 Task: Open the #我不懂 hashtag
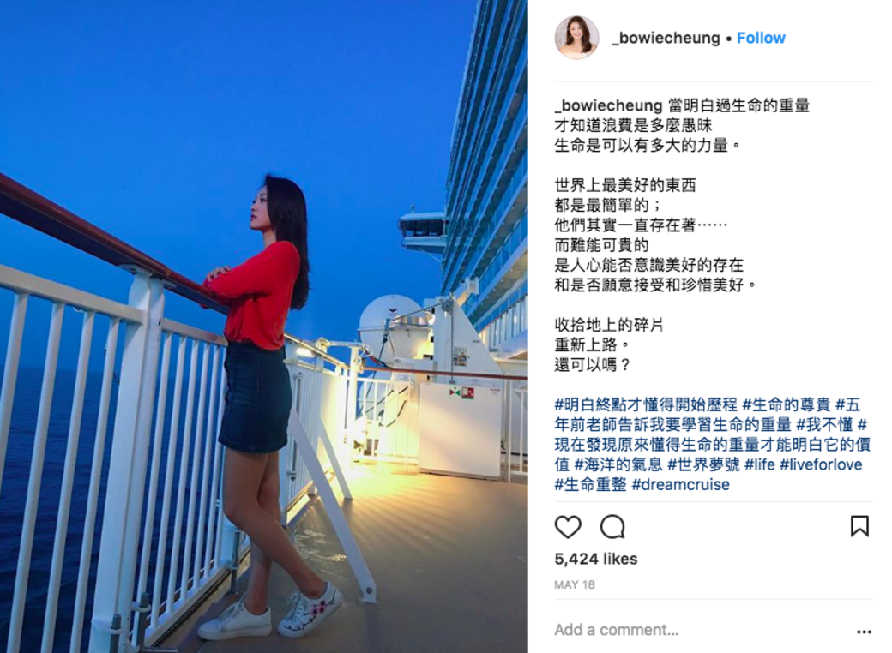tap(824, 425)
